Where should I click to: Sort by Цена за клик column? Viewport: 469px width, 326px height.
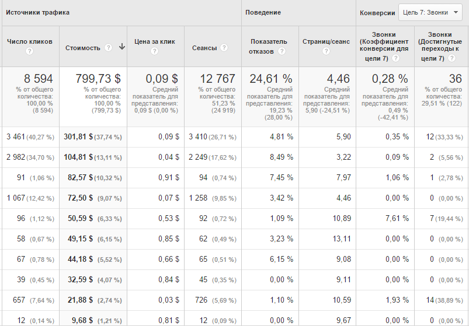[154, 41]
